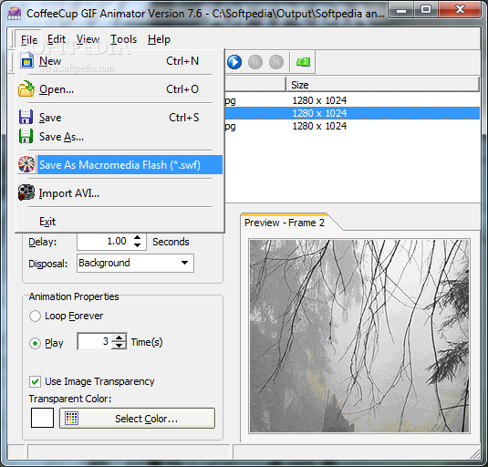Click the Select Color... button

click(x=137, y=419)
